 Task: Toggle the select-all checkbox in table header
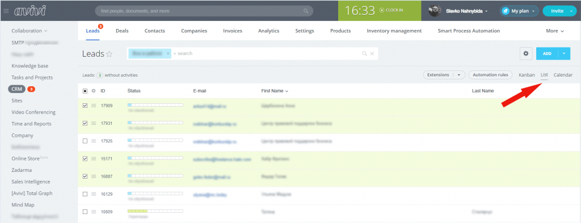coord(85,91)
